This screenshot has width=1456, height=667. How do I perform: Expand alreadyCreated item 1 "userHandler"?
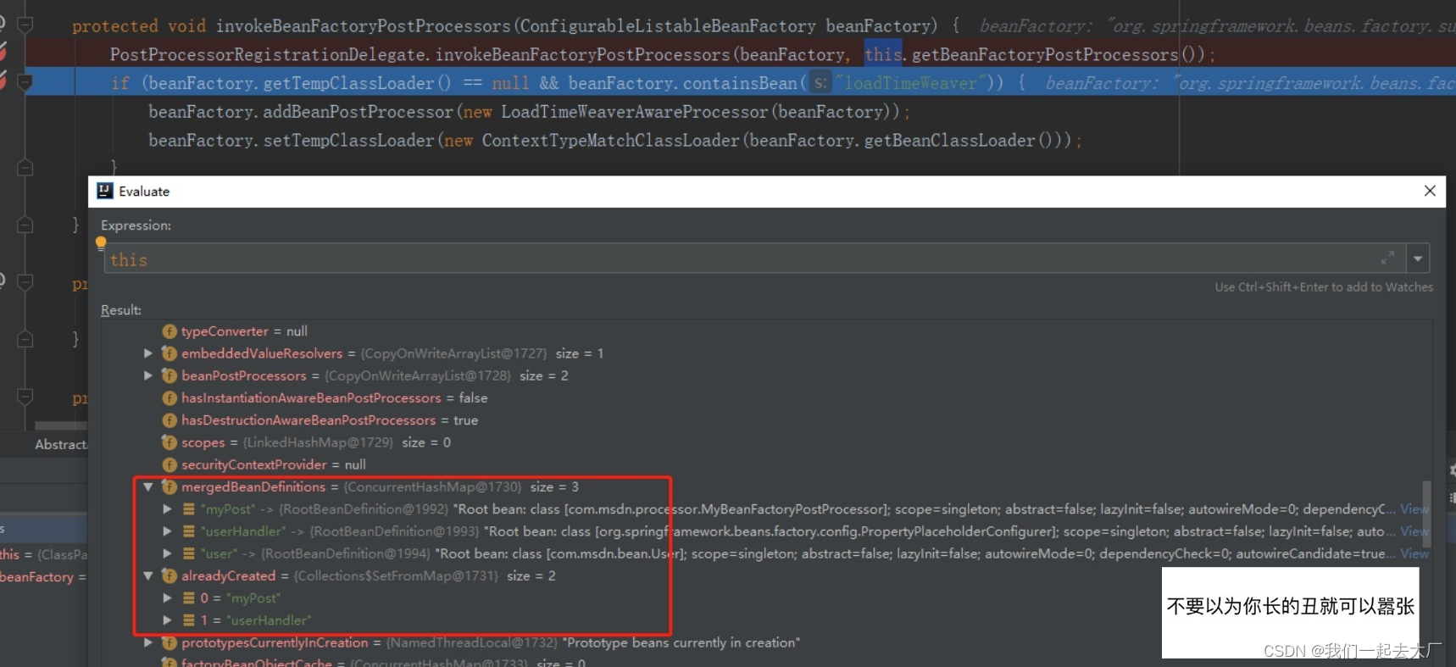point(168,620)
